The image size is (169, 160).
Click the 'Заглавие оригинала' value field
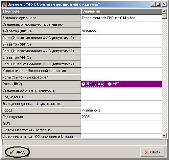tap(121, 18)
